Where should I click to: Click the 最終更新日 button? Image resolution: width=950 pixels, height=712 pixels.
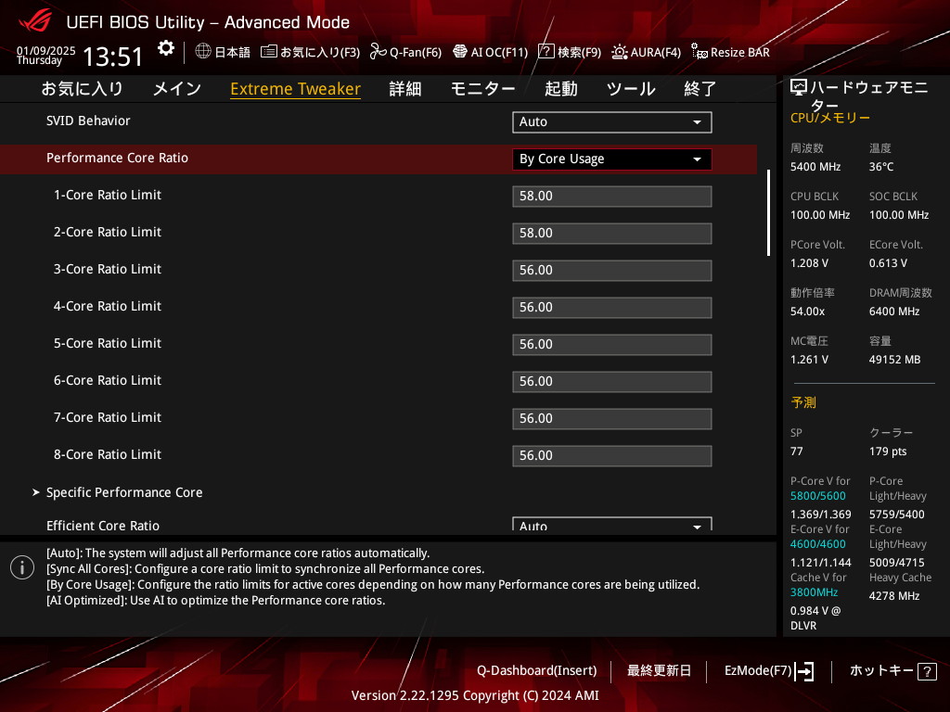pos(660,670)
